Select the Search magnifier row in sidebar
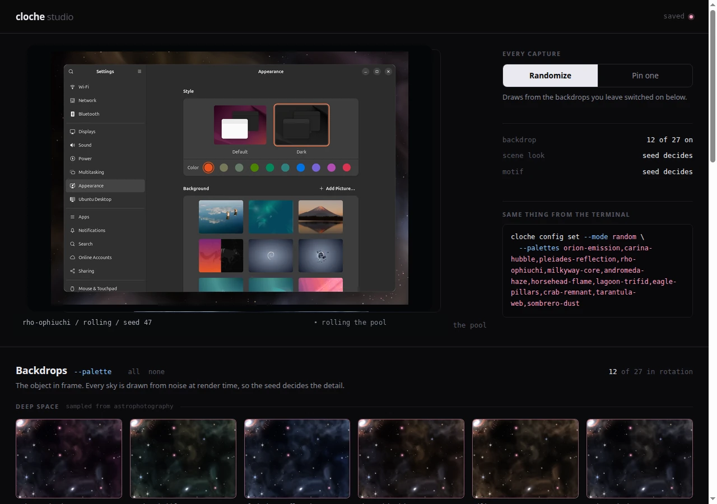717x504 pixels. (x=105, y=244)
